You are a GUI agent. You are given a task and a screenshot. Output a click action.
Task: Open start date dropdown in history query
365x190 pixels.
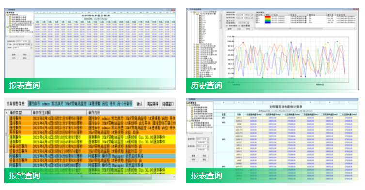point(252,15)
